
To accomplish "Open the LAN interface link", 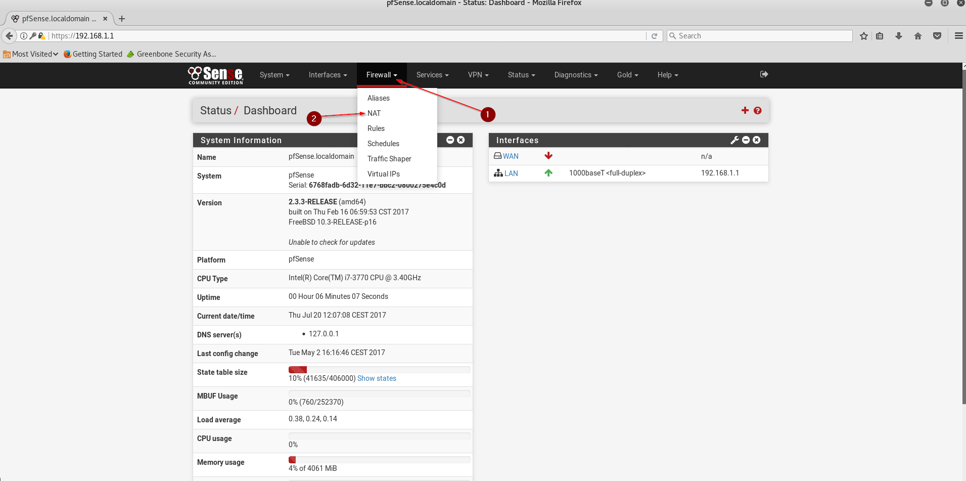I will [511, 173].
